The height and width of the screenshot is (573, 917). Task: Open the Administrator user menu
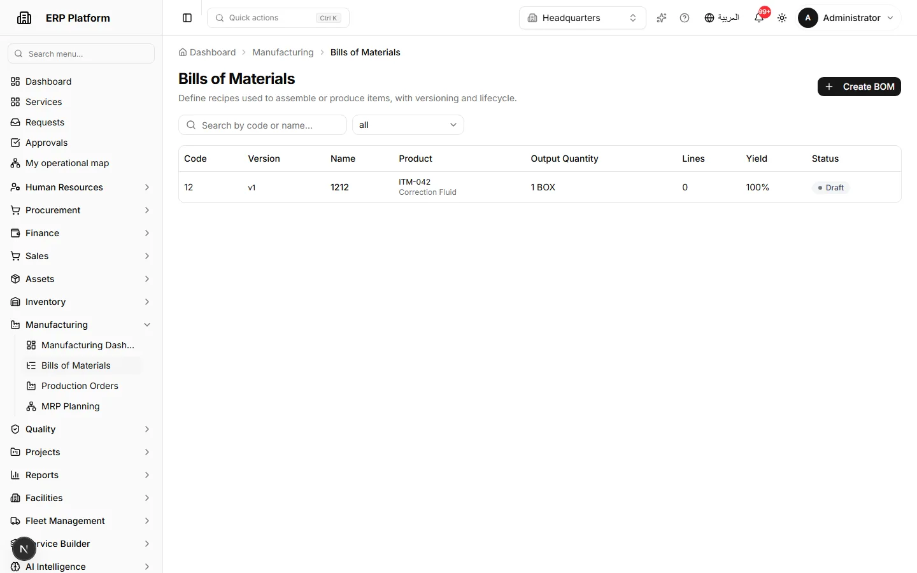click(x=846, y=18)
